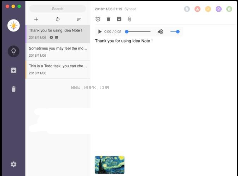Open archive section in sidebar
The height and width of the screenshot is (177, 238).
[x=13, y=70]
